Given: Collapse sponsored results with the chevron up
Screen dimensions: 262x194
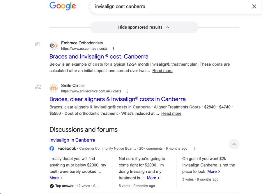Looking at the screenshot, I should [168, 27].
